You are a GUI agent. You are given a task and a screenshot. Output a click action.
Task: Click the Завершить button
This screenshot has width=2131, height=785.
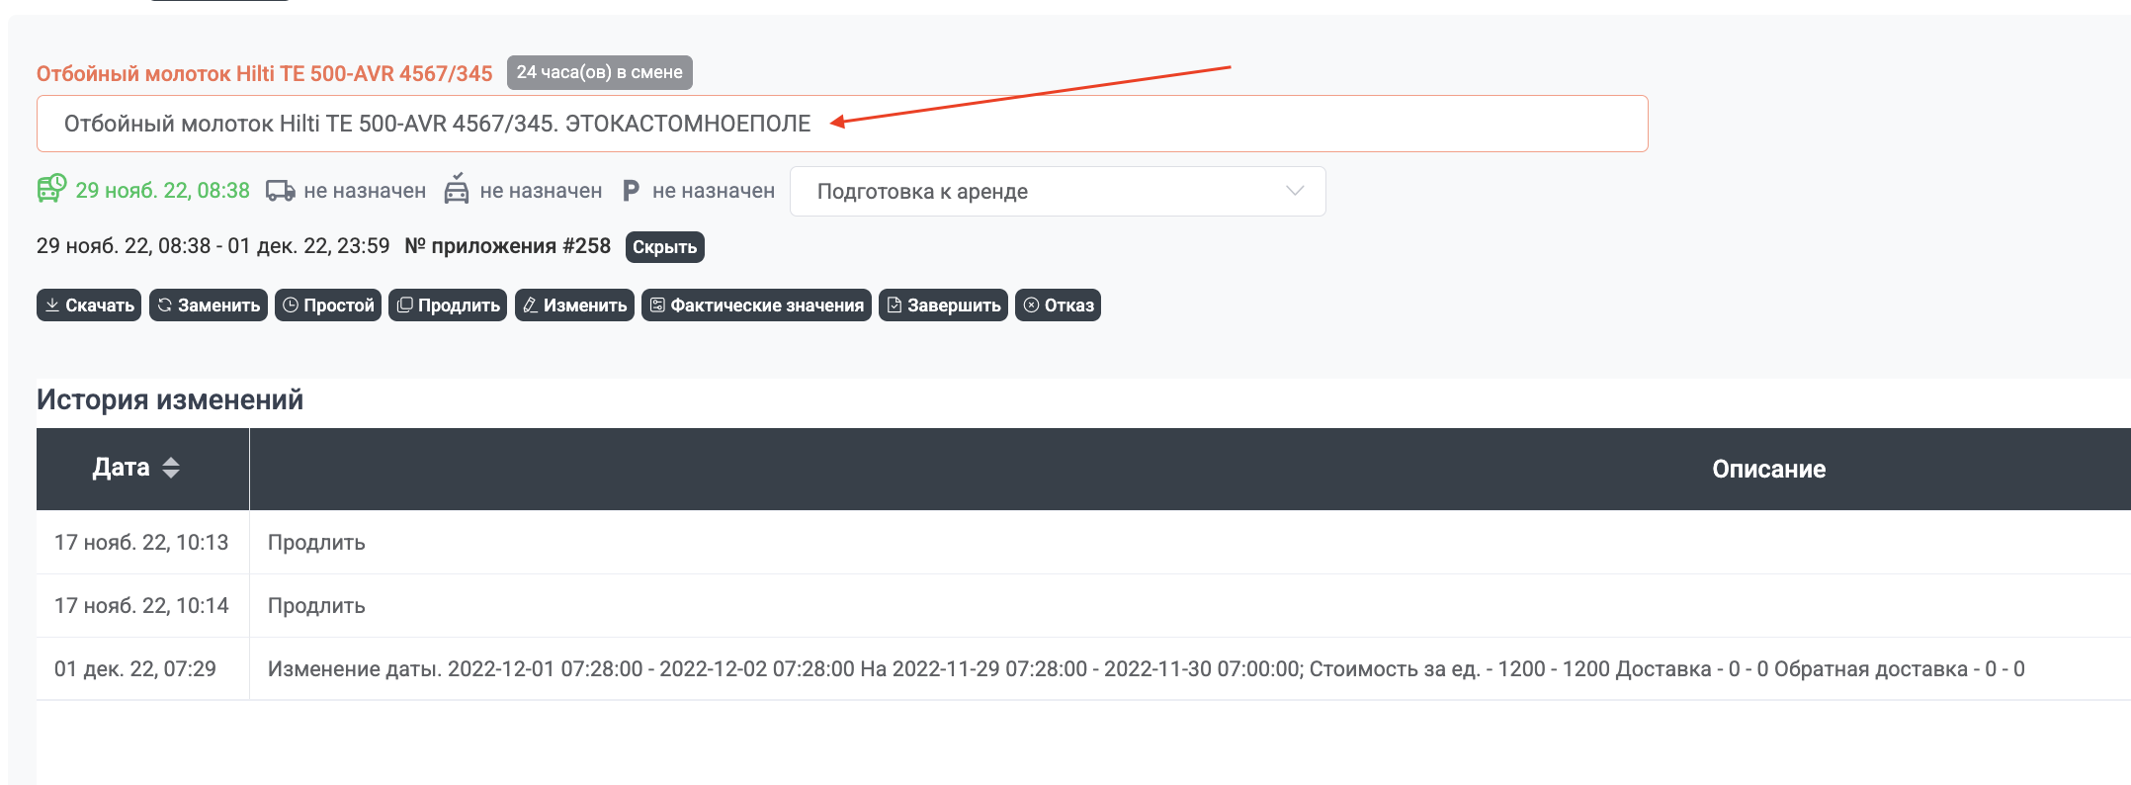tap(943, 305)
